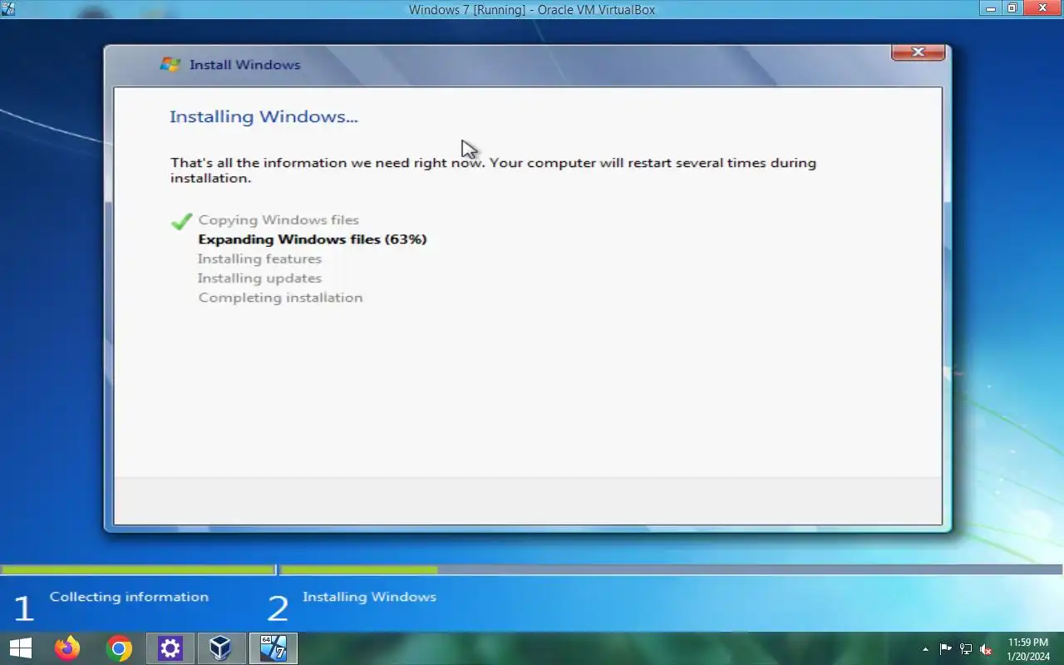The height and width of the screenshot is (665, 1064).
Task: Click the "Installing features" step
Action: (259, 259)
